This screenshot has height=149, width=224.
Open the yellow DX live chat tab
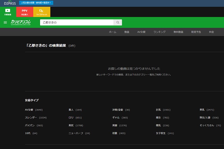click(x=42, y=12)
